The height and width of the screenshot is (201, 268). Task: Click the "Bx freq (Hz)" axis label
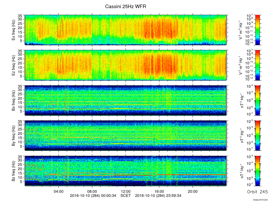13,101
